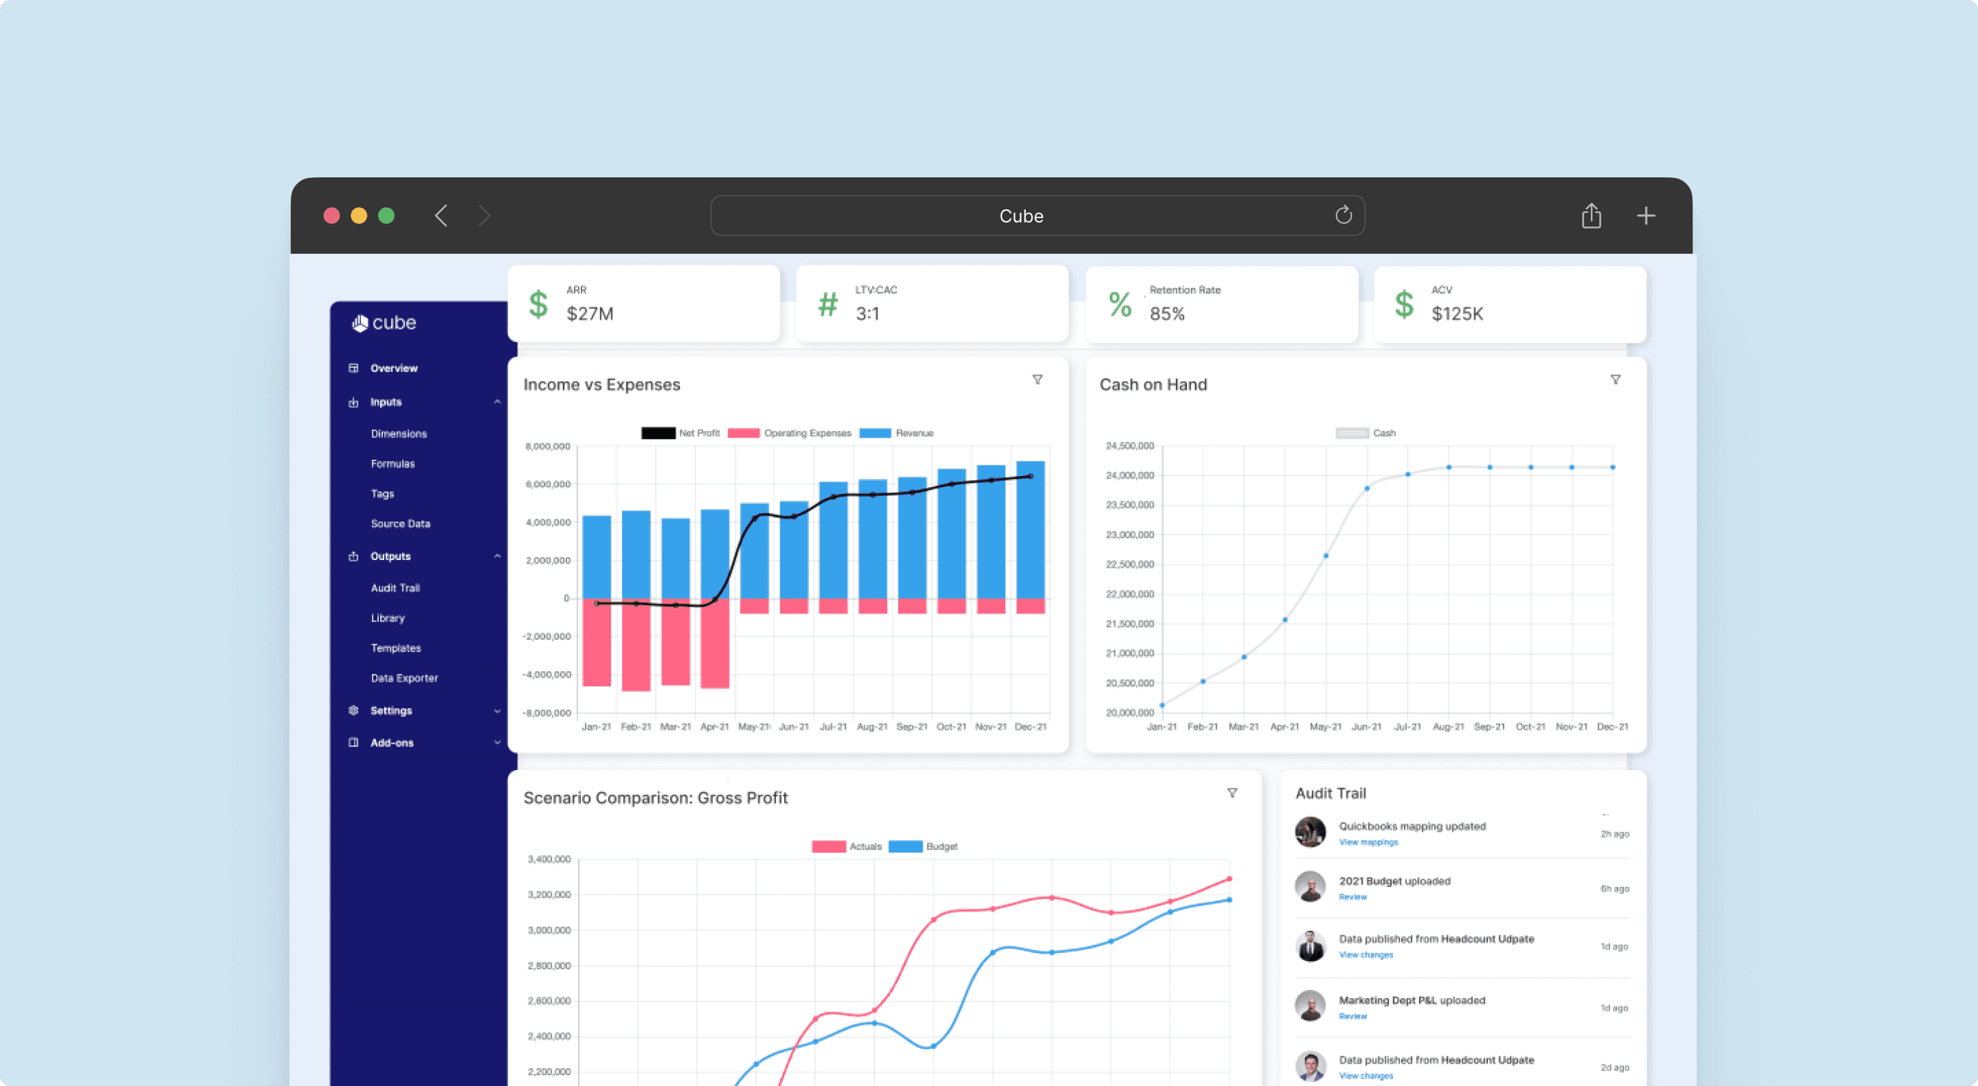
Task: Click the Add-ons icon in sidebar
Action: point(350,742)
